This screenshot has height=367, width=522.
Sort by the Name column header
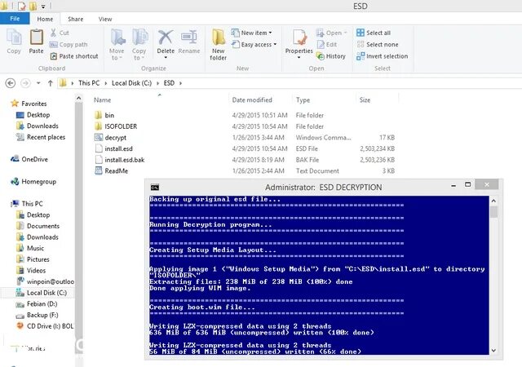click(x=102, y=100)
